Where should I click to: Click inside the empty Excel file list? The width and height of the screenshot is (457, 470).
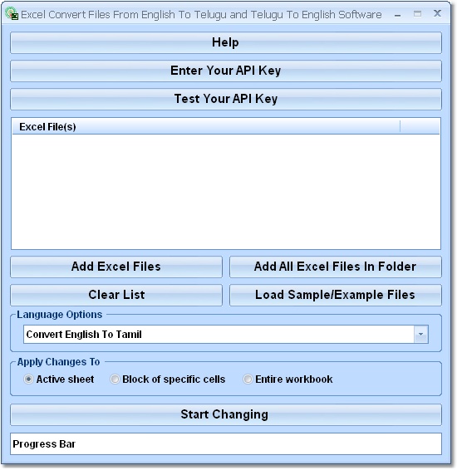(226, 192)
